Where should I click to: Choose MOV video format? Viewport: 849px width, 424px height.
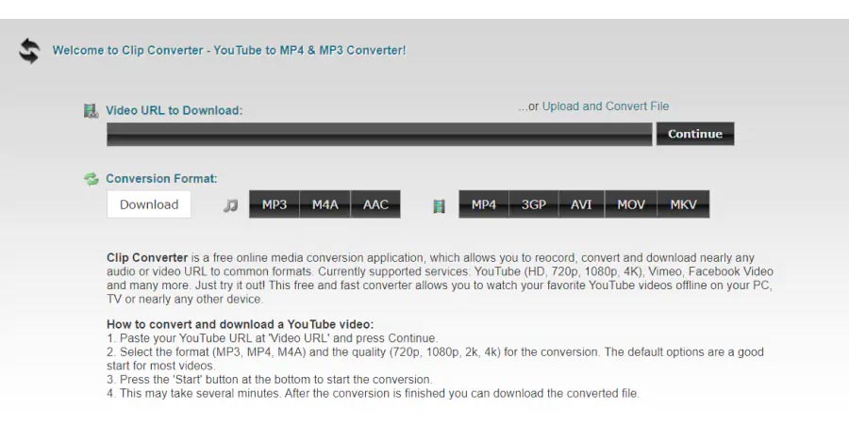click(631, 204)
